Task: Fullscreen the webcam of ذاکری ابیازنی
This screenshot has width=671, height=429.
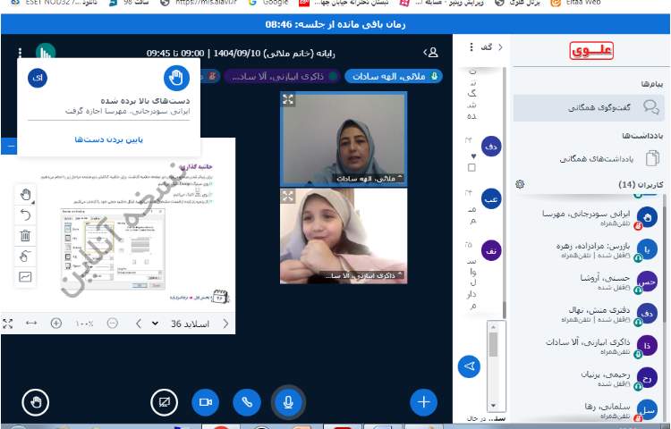Action: coord(288,196)
